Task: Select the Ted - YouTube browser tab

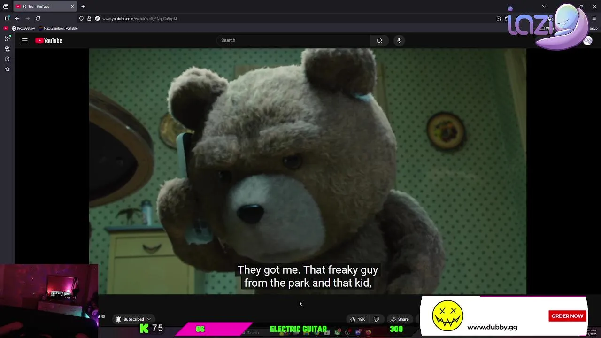Action: (x=45, y=6)
